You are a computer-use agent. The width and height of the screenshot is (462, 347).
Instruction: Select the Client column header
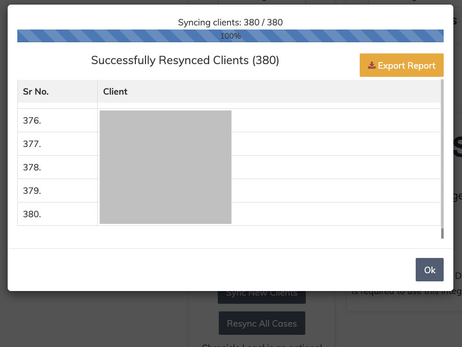coord(115,92)
